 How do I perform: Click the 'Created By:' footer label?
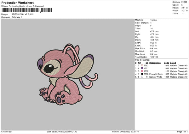pos(7,132)
